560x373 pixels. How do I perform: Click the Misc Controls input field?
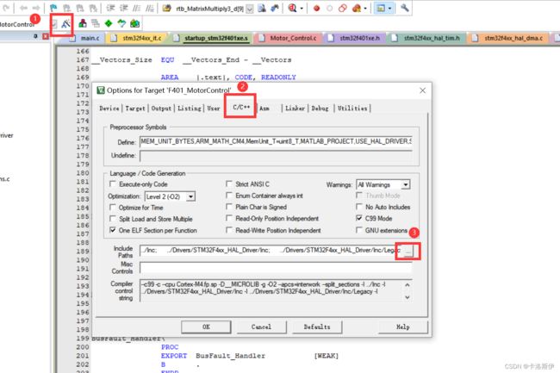point(276,268)
